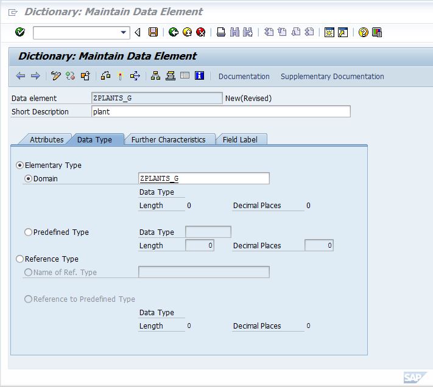The image size is (433, 387).
Task: Click the red Cancel icon
Action: click(x=201, y=32)
